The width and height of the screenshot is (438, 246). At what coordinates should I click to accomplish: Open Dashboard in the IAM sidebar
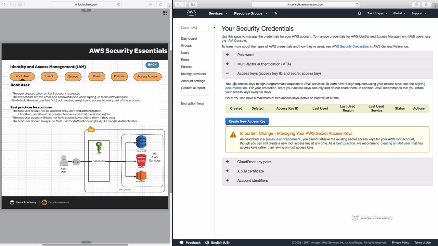pyautogui.click(x=189, y=39)
